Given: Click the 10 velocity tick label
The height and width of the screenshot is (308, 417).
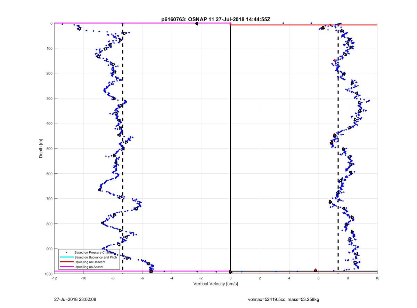Looking at the screenshot, I should (377, 278).
